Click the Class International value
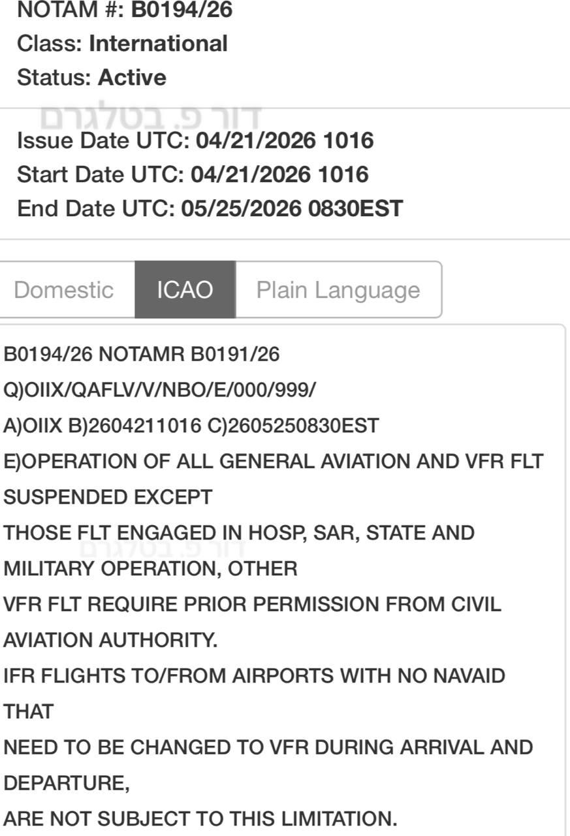 coord(158,44)
